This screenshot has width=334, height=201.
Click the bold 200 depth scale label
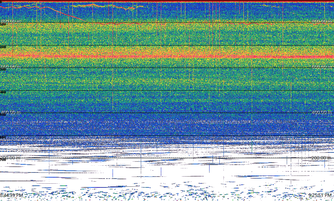pyautogui.click(x=3, y=47)
